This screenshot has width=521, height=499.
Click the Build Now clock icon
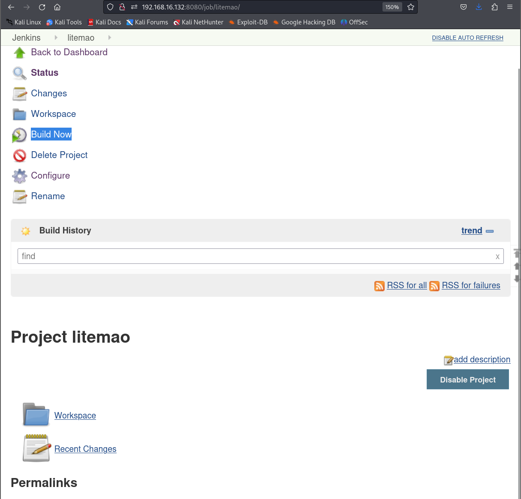click(x=19, y=135)
